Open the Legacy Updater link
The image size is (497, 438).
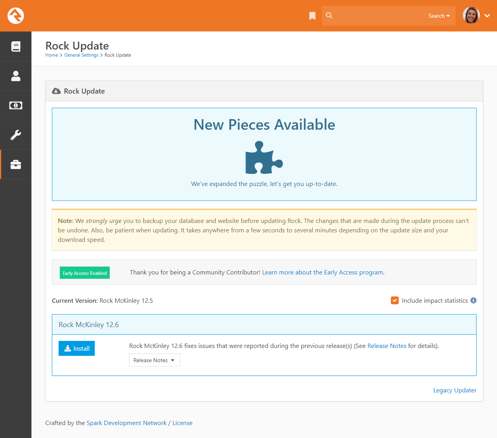(455, 390)
